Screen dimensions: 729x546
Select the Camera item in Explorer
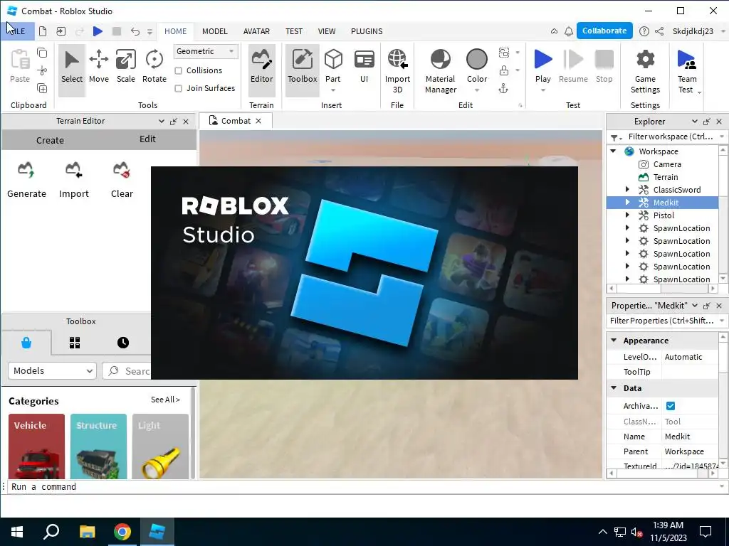pyautogui.click(x=667, y=164)
